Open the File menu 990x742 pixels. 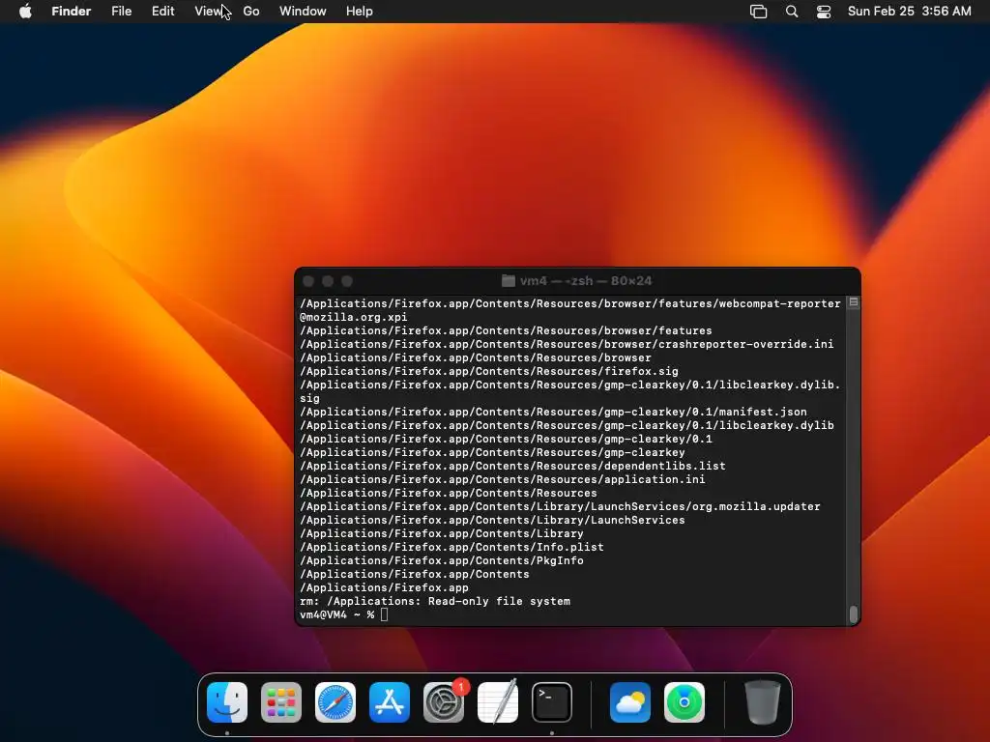(x=121, y=11)
